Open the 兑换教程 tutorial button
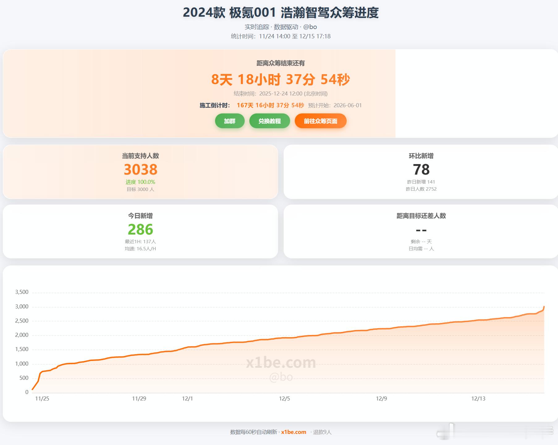Screen dimensions: 558x445 point(269,121)
